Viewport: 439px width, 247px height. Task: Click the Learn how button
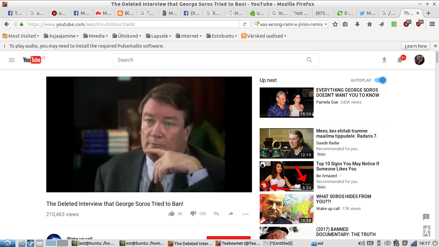[x=416, y=46]
